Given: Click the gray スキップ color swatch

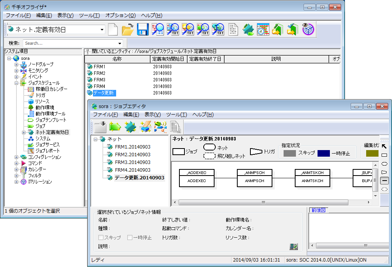Looking at the screenshot, I should coord(290,153).
